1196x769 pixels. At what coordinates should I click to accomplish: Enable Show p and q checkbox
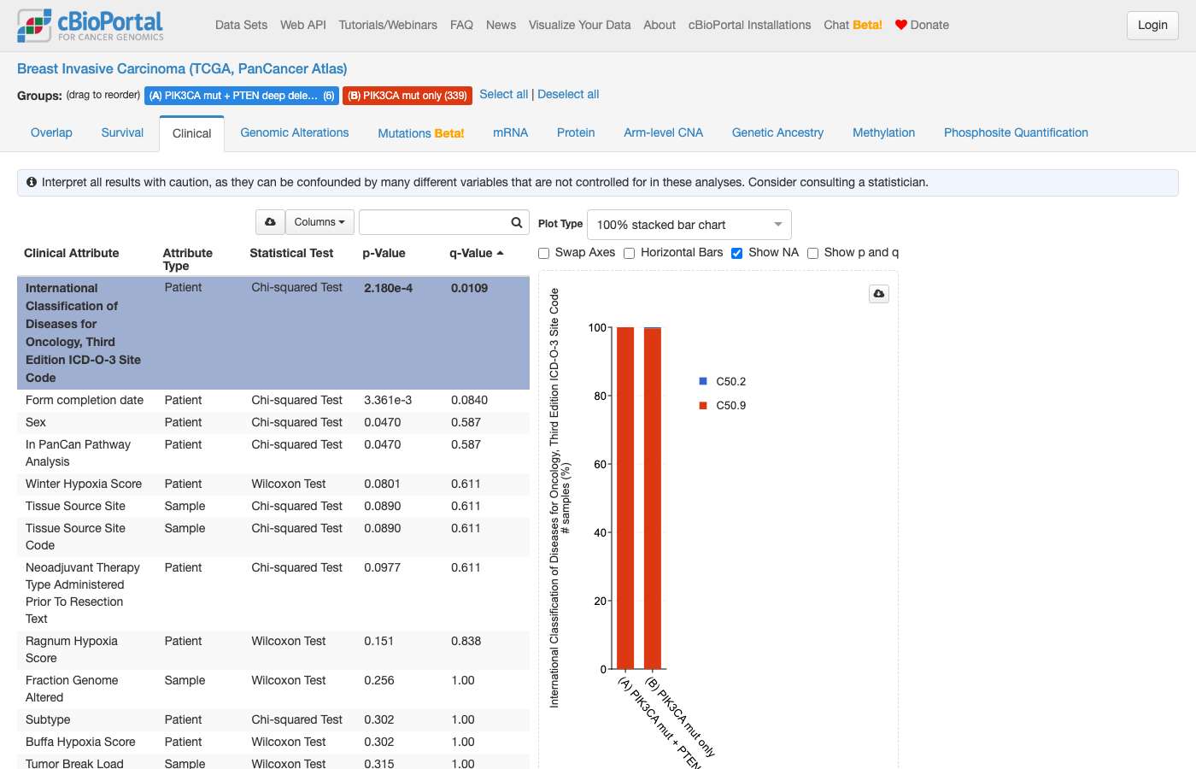point(813,253)
